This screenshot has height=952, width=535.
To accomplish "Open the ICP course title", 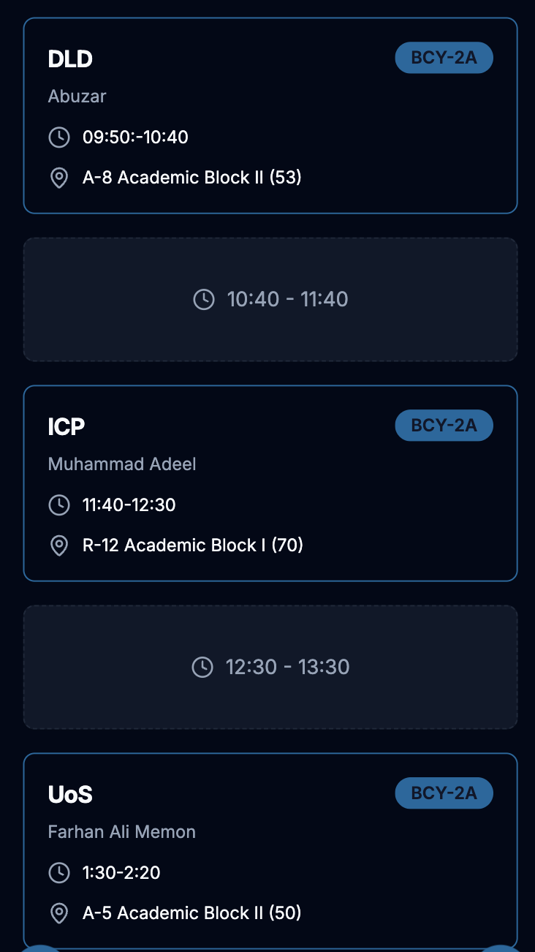I will (x=67, y=427).
